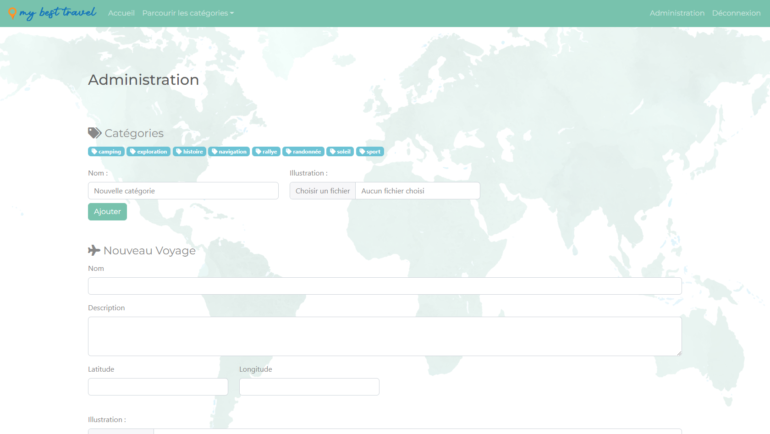Focus the Latitude input field
This screenshot has width=770, height=434.
click(158, 387)
